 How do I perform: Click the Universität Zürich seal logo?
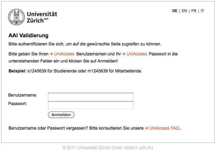coord(16,17)
